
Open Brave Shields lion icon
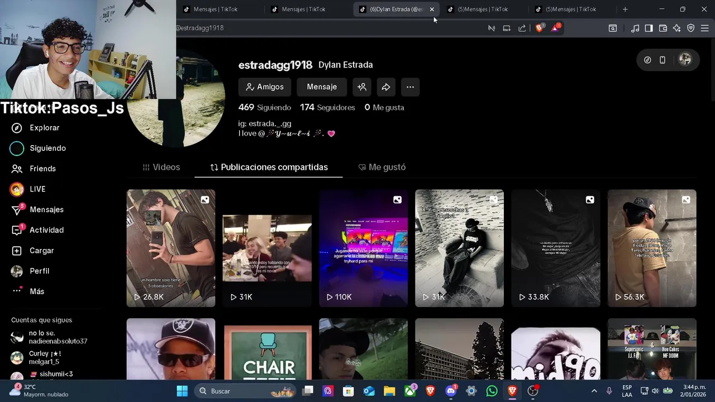540,28
